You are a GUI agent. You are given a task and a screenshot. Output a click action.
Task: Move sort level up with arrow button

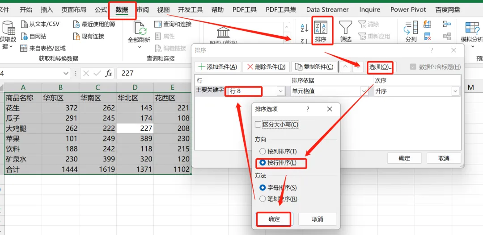click(345, 66)
